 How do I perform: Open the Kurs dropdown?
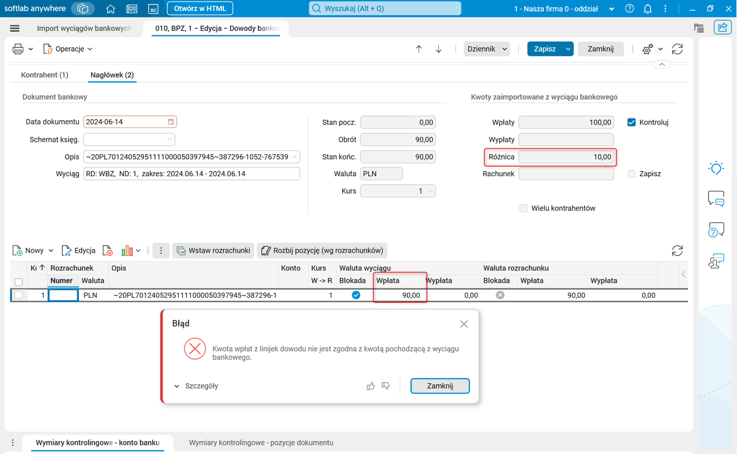tap(430, 191)
